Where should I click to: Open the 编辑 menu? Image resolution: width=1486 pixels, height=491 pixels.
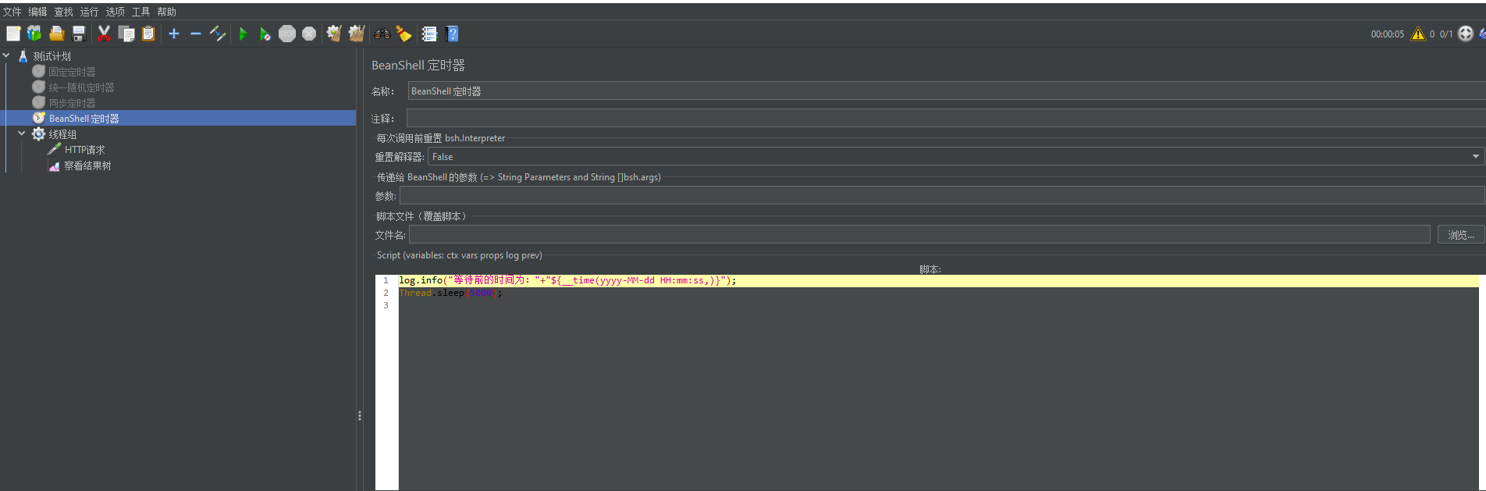pyautogui.click(x=38, y=12)
